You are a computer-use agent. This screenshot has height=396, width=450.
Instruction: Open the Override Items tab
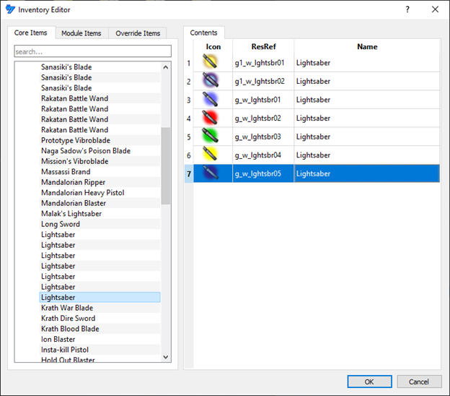click(x=138, y=33)
